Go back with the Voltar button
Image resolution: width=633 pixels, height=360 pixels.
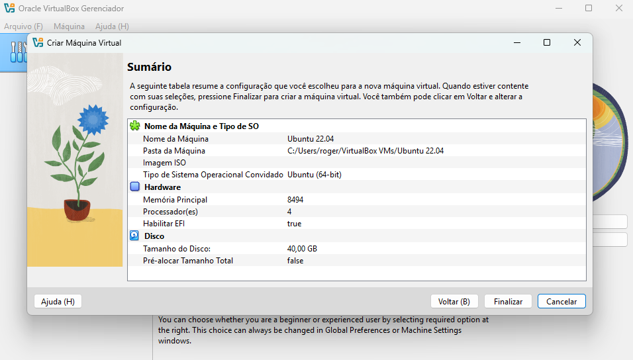454,301
